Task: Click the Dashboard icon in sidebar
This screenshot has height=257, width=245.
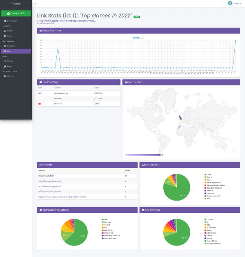Action: point(4,21)
